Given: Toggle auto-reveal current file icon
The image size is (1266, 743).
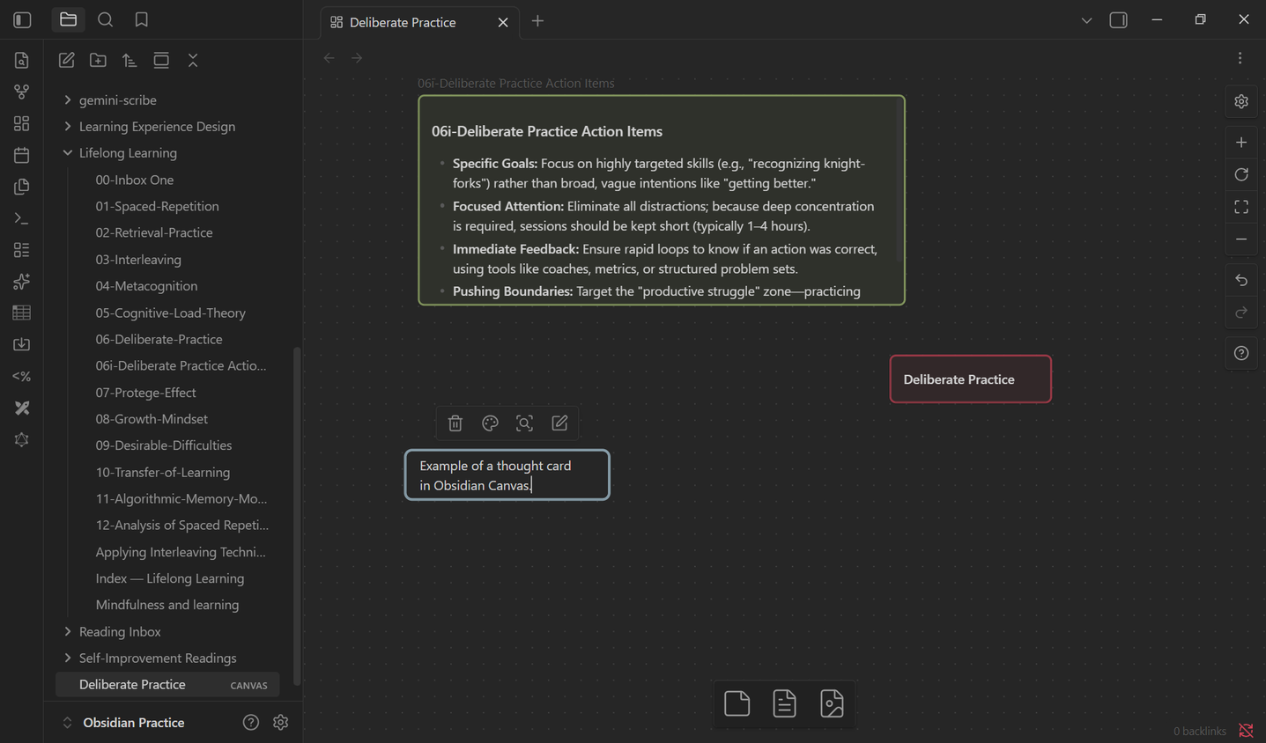Looking at the screenshot, I should (161, 60).
